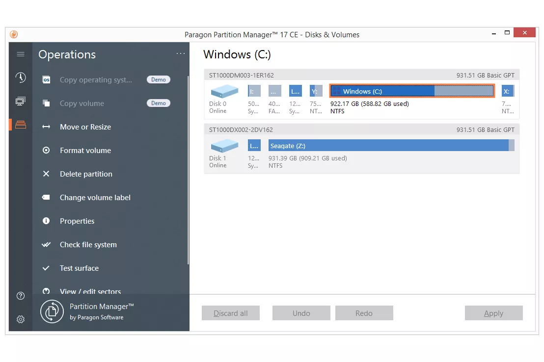Select the Y: partition on Disk 0
The width and height of the screenshot is (544, 362).
(316, 91)
